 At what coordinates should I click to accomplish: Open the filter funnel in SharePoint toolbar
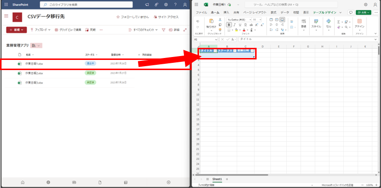164,30
